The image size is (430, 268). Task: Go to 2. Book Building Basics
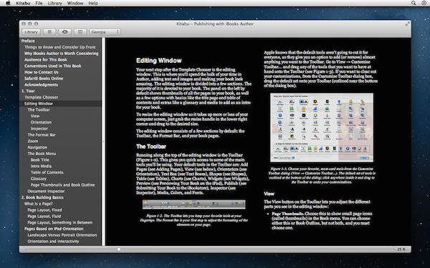pyautogui.click(x=42, y=198)
